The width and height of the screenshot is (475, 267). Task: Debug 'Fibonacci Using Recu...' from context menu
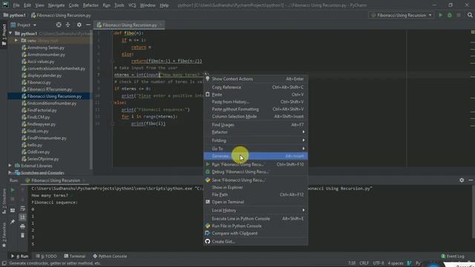point(255,171)
